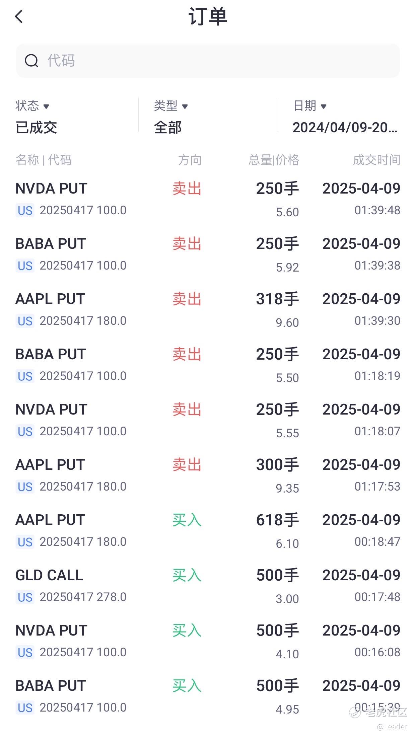This screenshot has height=736, width=415.
Task: Open BABA PUT buy order at 4.95
Action: 207,696
